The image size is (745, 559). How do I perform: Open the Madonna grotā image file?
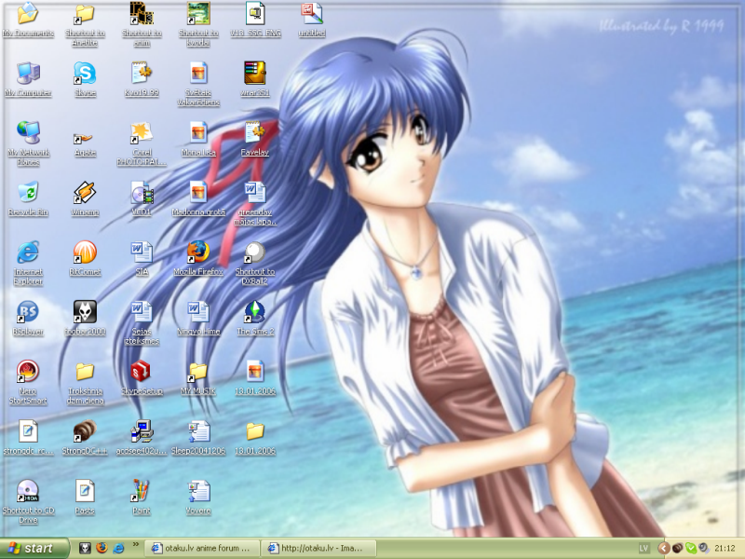click(198, 198)
